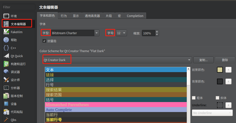
Task: Reset background color with arrow button
Action: (x=228, y=81)
